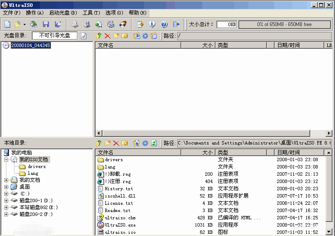Click the disc capacity bar showing 650MB free
335x236 pixels.
pyautogui.click(x=284, y=24)
